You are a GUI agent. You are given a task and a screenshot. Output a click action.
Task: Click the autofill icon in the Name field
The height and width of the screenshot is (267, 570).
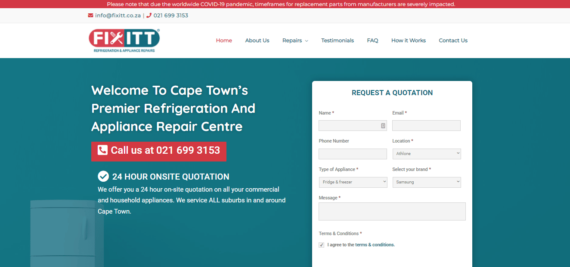383,126
